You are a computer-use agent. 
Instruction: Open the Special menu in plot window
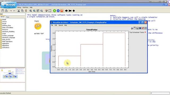61,25
